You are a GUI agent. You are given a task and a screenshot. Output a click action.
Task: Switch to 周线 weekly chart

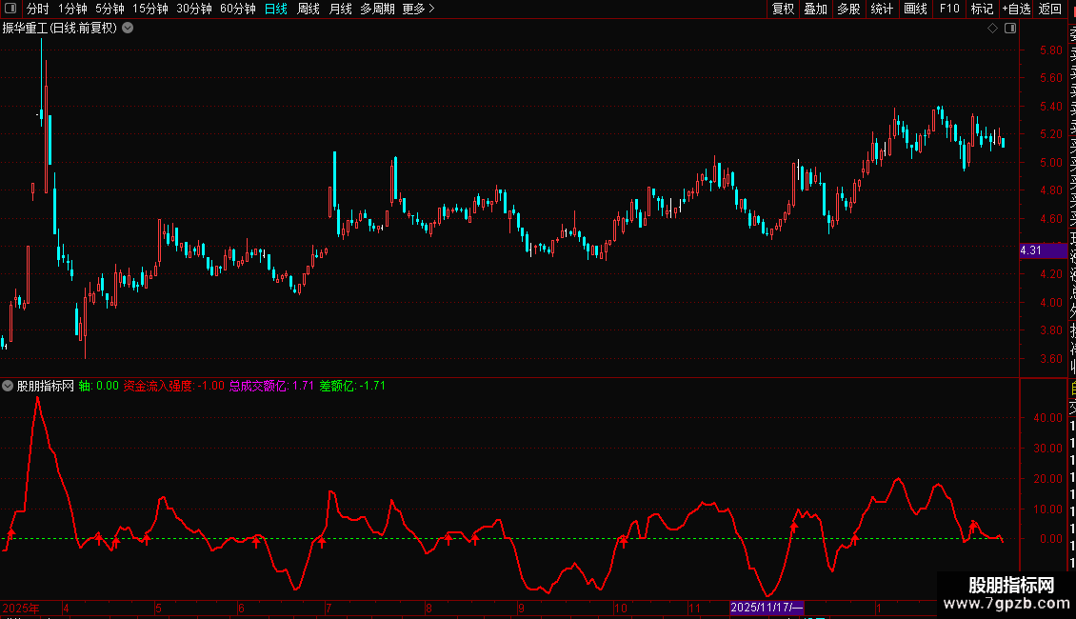pos(309,9)
